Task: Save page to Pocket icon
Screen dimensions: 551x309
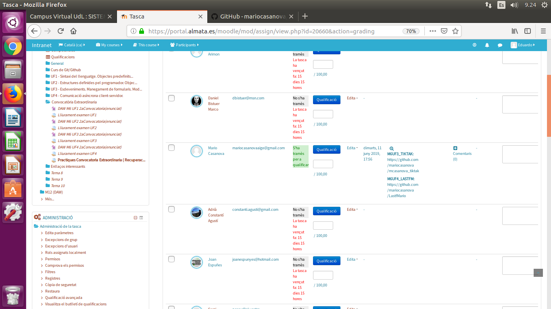Action: [x=444, y=31]
